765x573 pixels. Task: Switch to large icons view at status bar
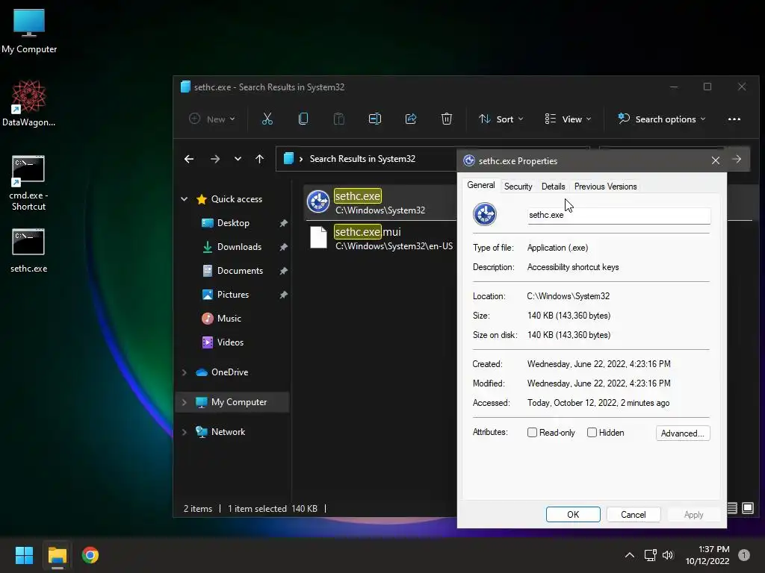pos(747,508)
